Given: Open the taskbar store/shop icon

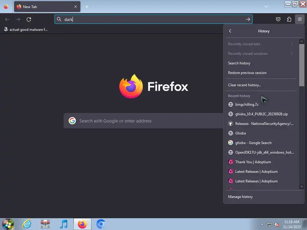Looking at the screenshot, I should click(x=45, y=224).
